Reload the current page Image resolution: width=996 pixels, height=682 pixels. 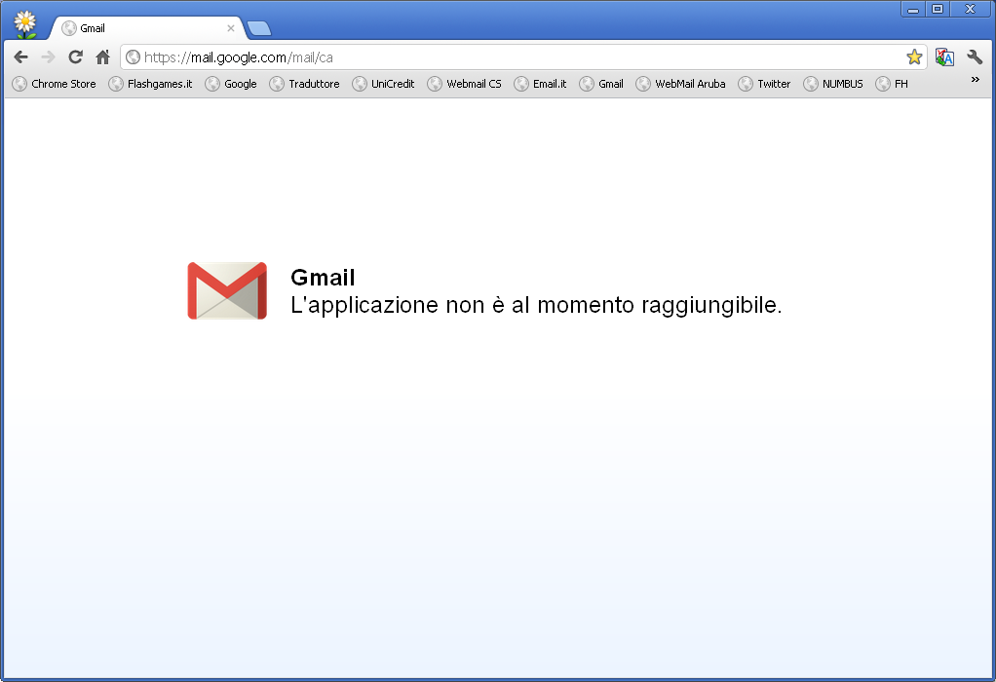point(76,57)
